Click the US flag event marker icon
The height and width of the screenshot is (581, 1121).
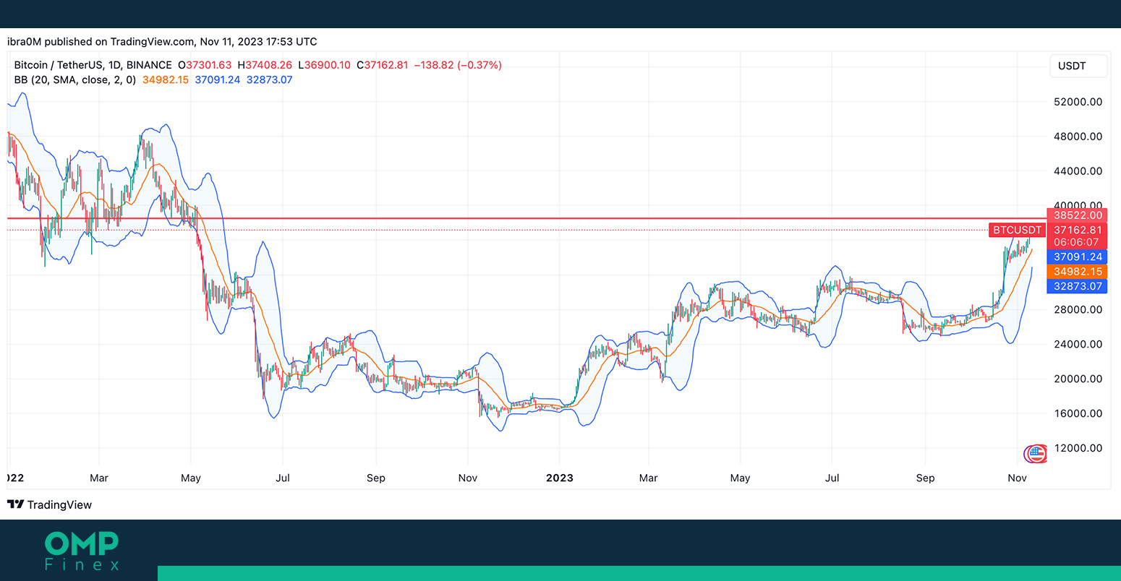pyautogui.click(x=1036, y=454)
